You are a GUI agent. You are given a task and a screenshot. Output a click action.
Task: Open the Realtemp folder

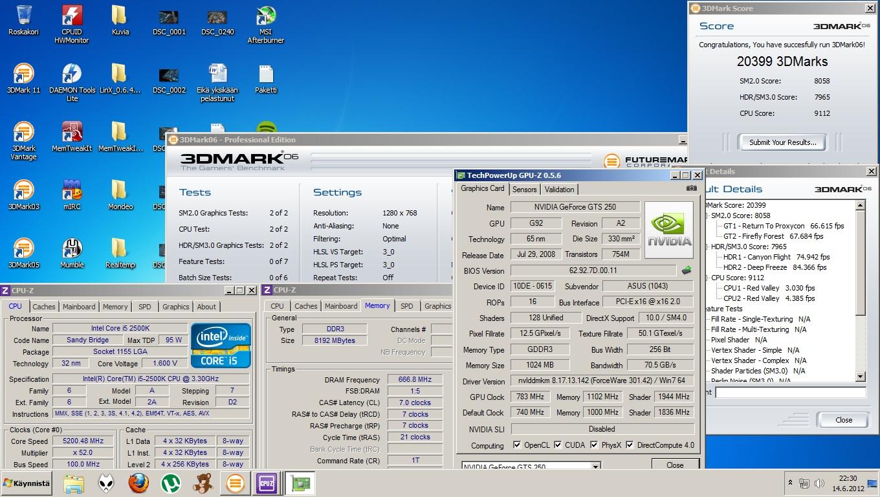(120, 254)
